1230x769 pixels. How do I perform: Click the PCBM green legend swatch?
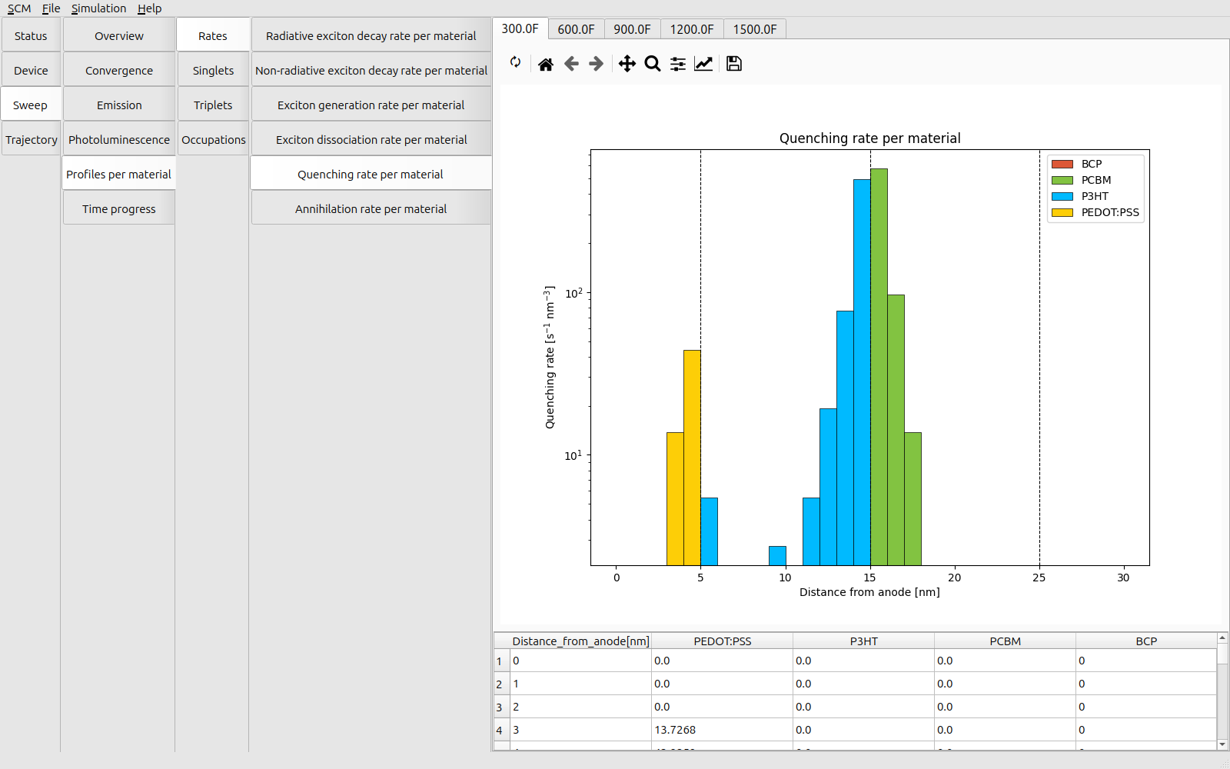[x=1062, y=180]
